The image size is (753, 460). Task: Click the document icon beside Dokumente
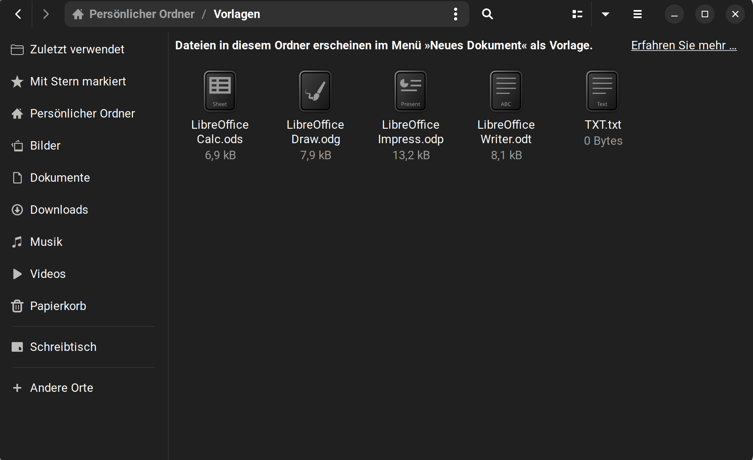(17, 178)
